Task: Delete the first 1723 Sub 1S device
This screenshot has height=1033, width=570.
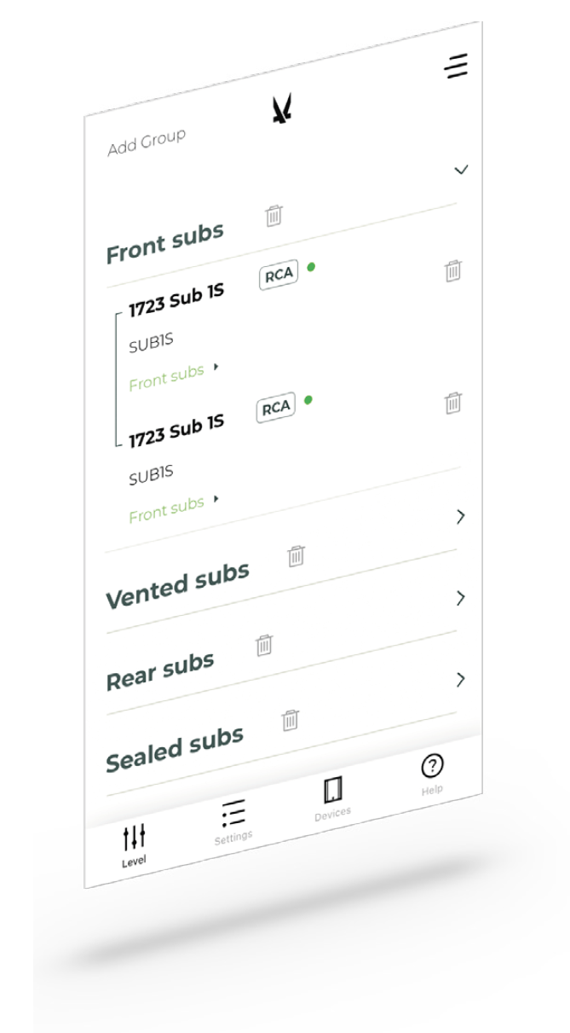Action: point(453,271)
